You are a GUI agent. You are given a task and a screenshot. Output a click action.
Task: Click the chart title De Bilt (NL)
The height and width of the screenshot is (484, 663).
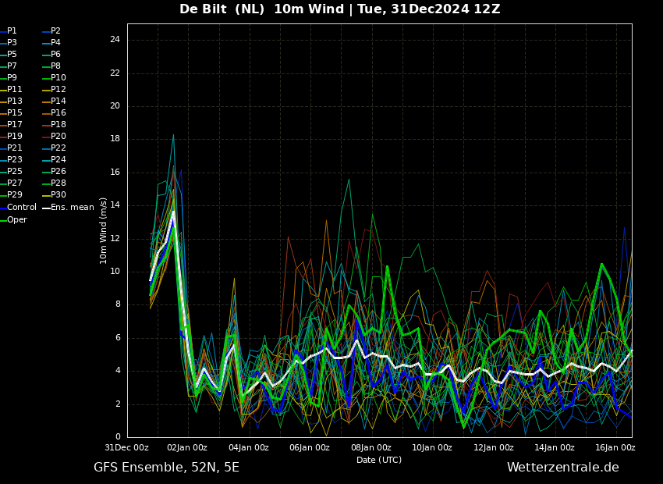222,9
